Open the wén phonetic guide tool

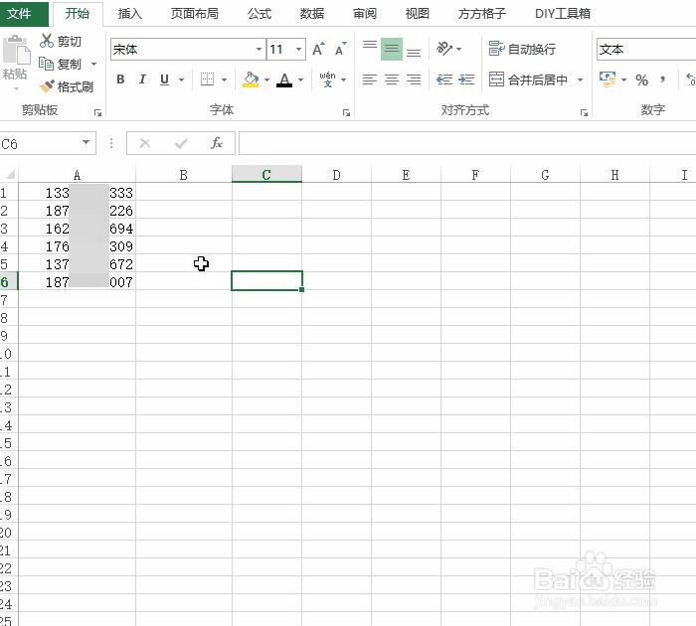pyautogui.click(x=327, y=79)
